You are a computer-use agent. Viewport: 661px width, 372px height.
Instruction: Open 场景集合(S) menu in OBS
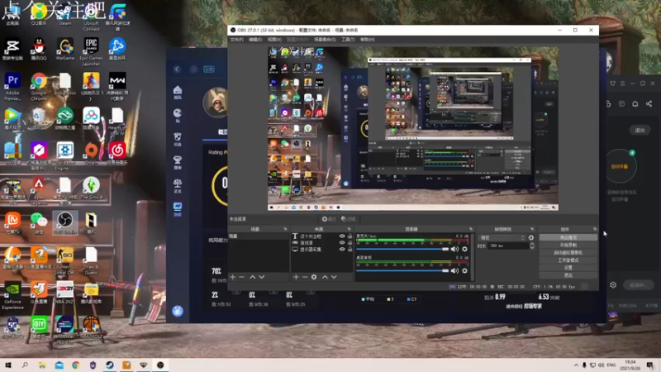325,40
